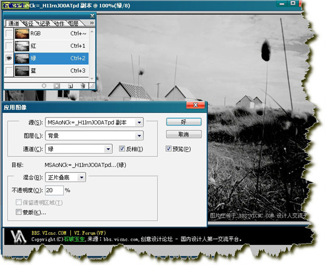Select the blue channel thumbnail
Image resolution: width=325 pixels, height=265 pixels.
[x=22, y=71]
